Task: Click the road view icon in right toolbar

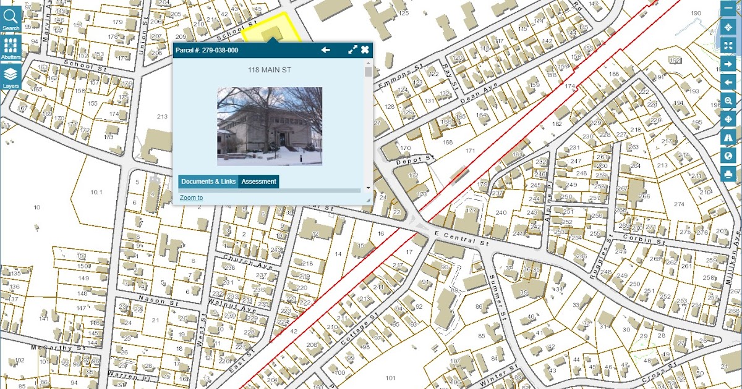Action: [x=728, y=137]
